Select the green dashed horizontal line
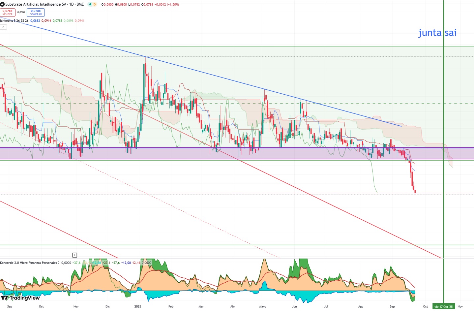This screenshot has height=311, width=474. tap(237, 103)
